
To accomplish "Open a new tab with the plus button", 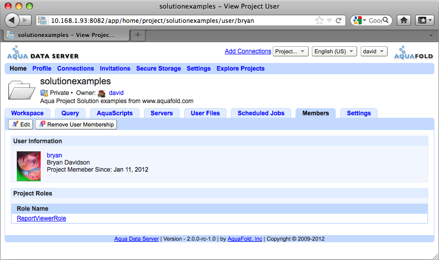I will 138,35.
